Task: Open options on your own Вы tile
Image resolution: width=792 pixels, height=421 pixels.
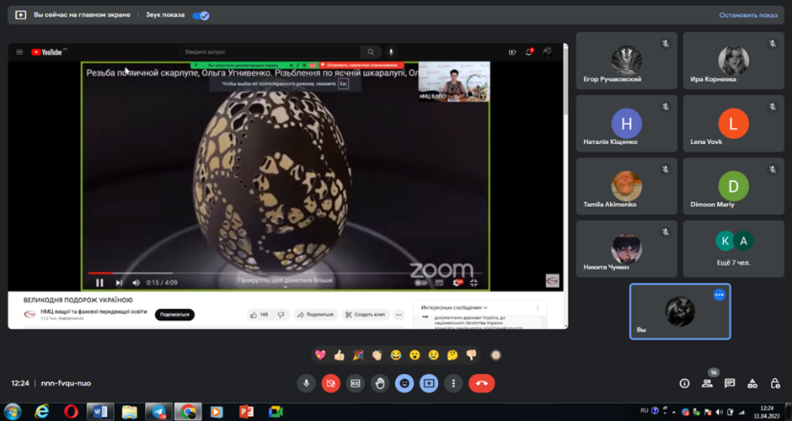Action: click(720, 295)
